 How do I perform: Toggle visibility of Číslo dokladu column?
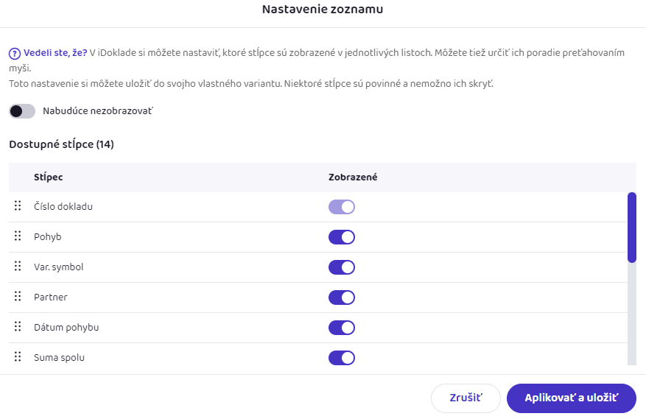point(342,207)
